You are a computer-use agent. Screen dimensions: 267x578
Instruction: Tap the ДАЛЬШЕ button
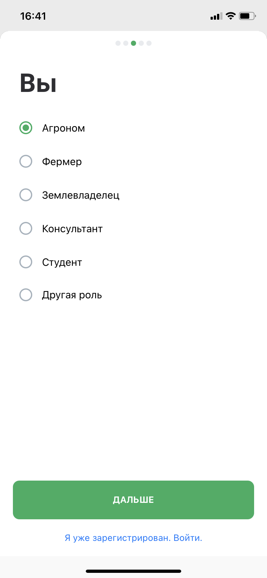pos(133,500)
